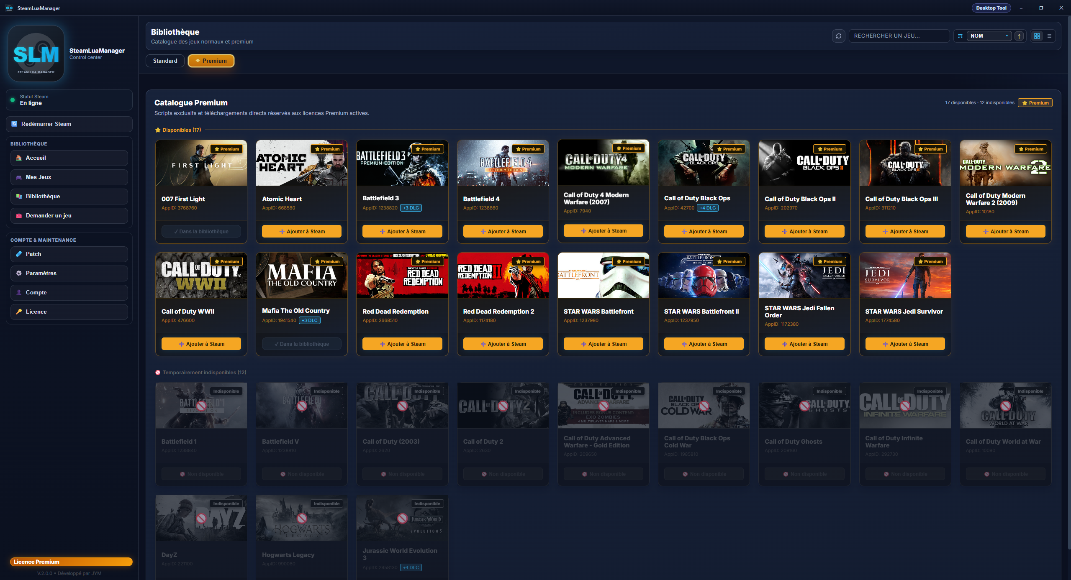Open the NOM sort dropdown
This screenshot has width=1071, height=580.
pos(989,36)
